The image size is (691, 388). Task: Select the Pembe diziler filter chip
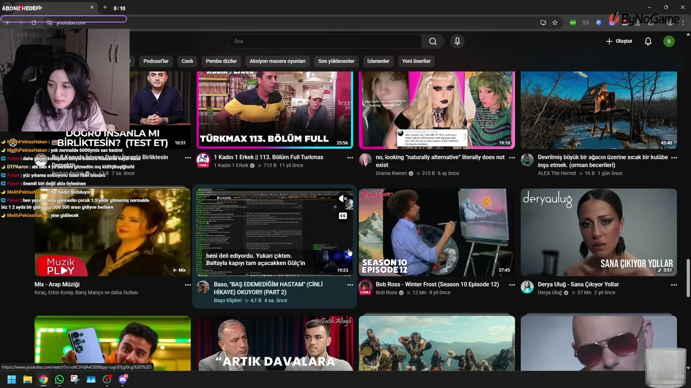[x=221, y=61]
